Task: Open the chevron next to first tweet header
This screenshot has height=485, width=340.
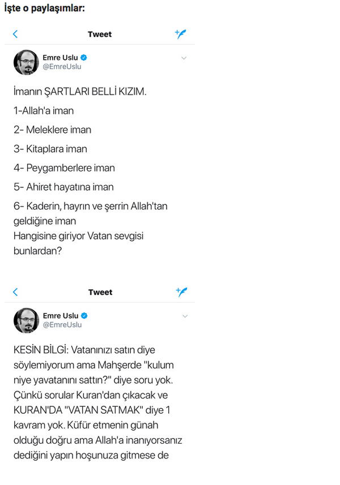Action: [x=184, y=58]
